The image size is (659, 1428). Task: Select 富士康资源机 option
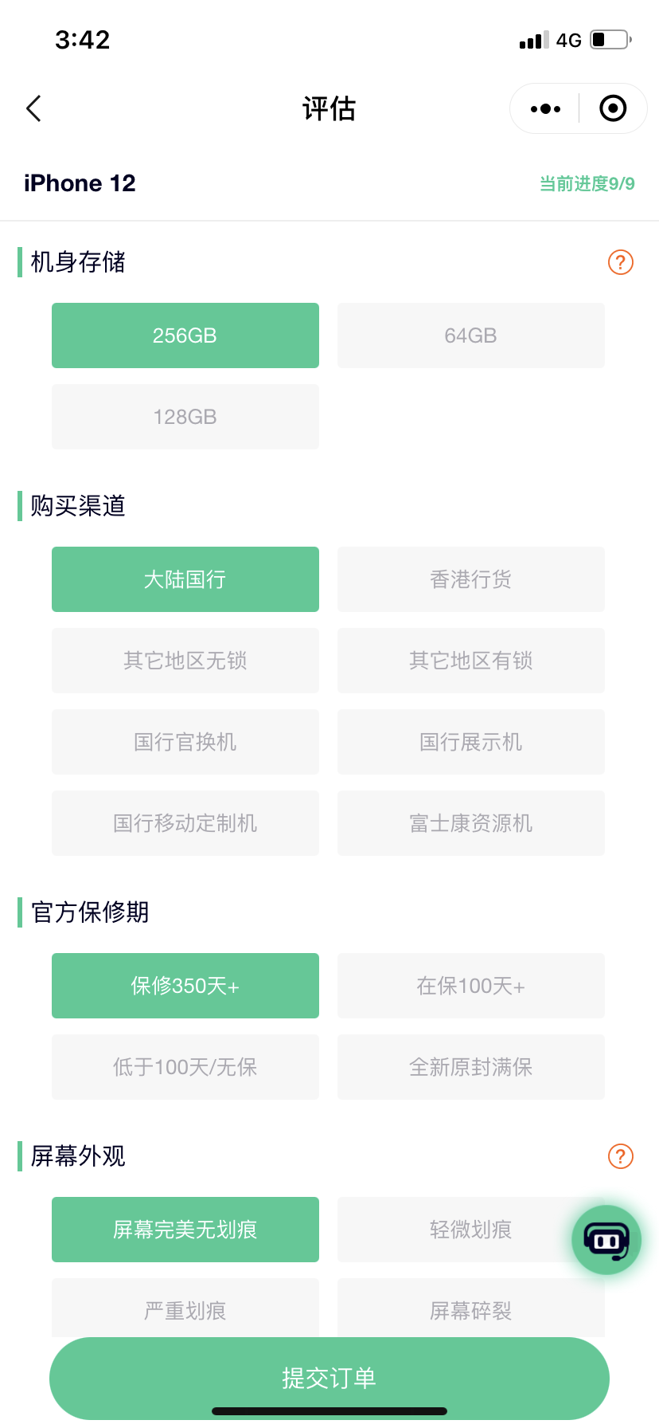point(471,823)
